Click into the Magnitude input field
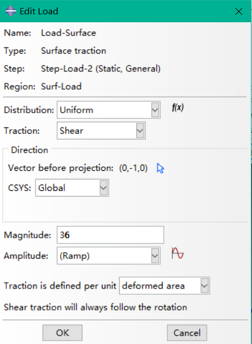 coord(111,235)
